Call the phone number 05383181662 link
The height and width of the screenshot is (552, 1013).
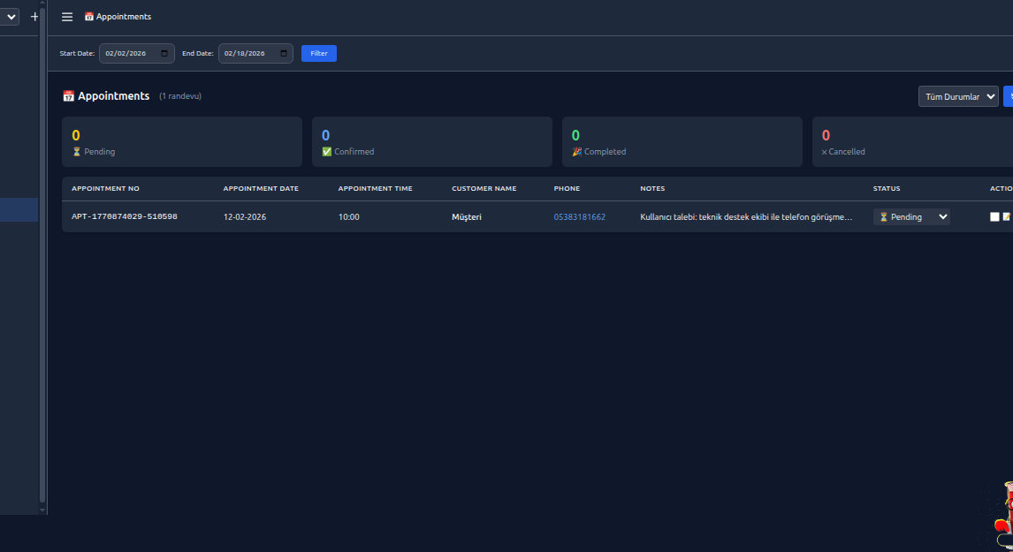tap(579, 216)
